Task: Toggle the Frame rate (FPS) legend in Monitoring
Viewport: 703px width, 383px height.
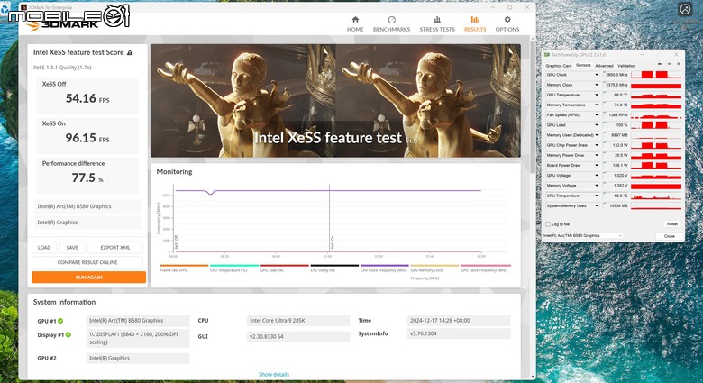Action: tap(184, 269)
